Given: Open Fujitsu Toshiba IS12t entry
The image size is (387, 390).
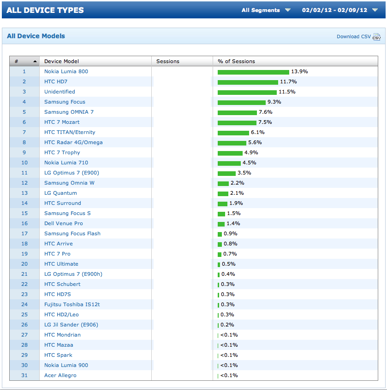Looking at the screenshot, I should coord(72,304).
